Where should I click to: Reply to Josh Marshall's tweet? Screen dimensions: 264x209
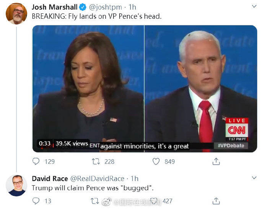pyautogui.click(x=36, y=162)
